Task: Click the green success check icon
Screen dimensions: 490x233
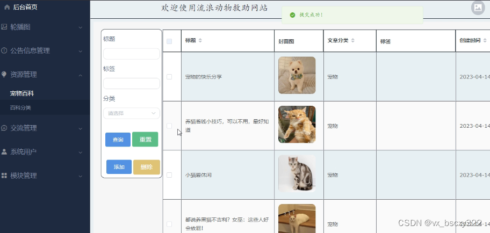Action: click(292, 15)
